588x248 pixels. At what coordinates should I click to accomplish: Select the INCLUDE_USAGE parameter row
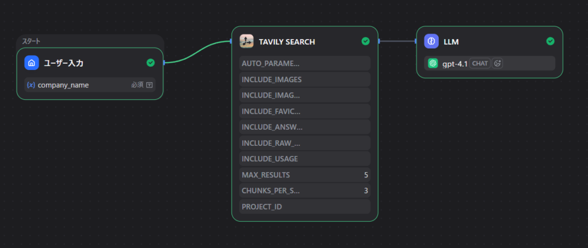coord(304,158)
